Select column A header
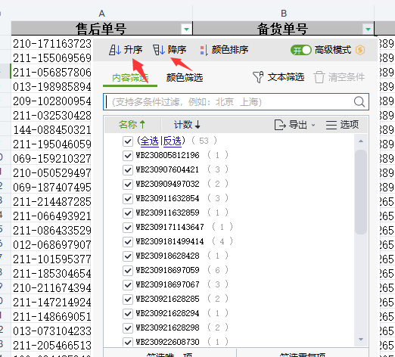 (101, 13)
